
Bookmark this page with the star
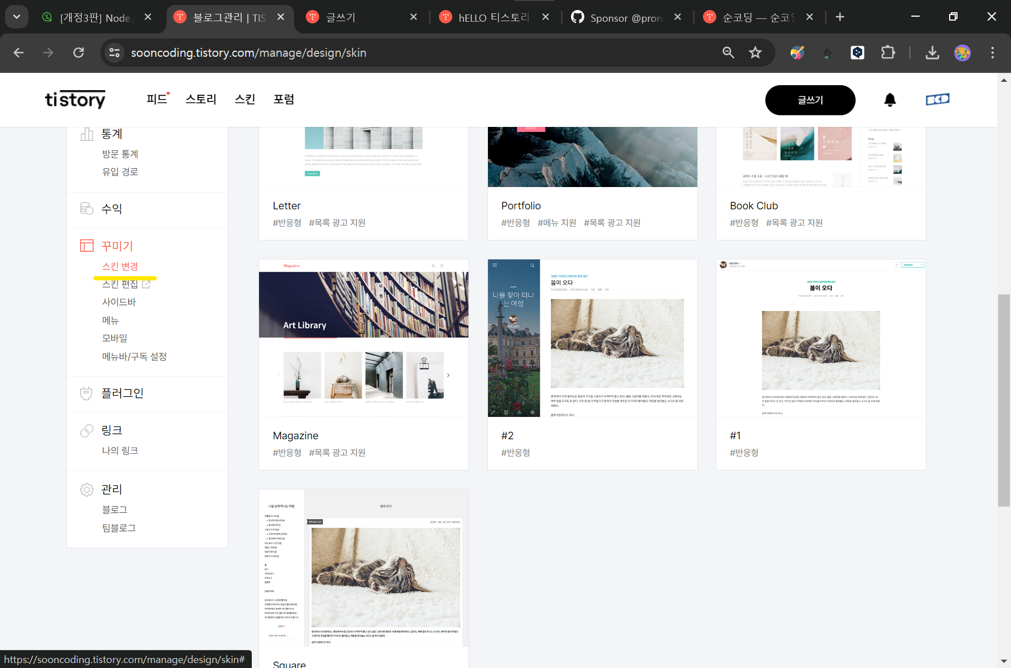coord(755,52)
